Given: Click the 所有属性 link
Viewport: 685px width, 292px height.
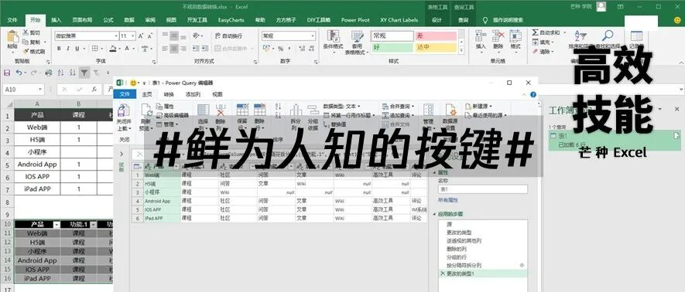Looking at the screenshot, I should (x=448, y=200).
